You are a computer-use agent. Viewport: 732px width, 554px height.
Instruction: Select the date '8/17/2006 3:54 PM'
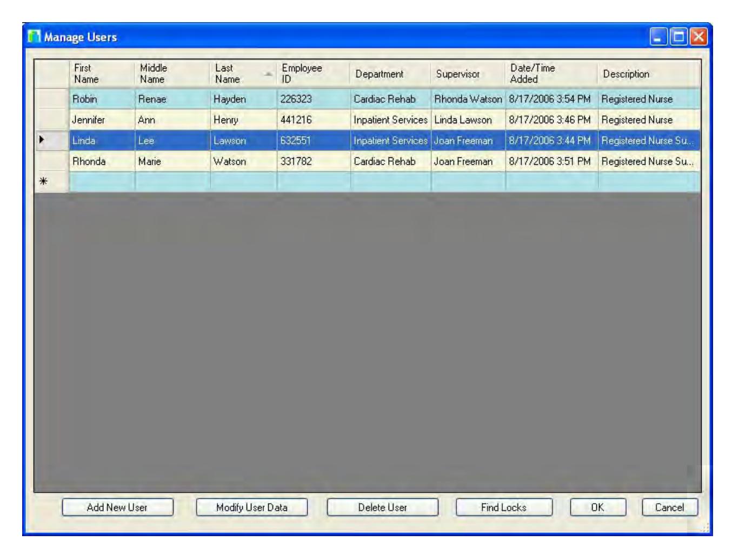[x=552, y=99]
